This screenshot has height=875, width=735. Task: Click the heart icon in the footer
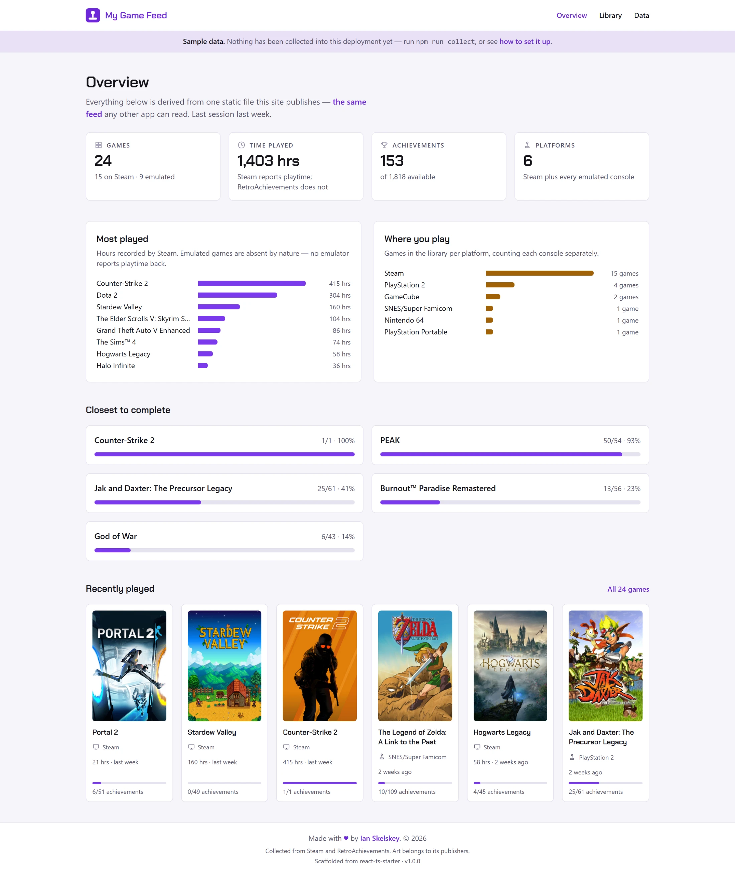coord(346,838)
